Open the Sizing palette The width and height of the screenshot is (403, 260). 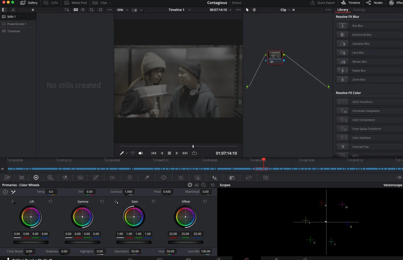pyautogui.click(x=249, y=178)
